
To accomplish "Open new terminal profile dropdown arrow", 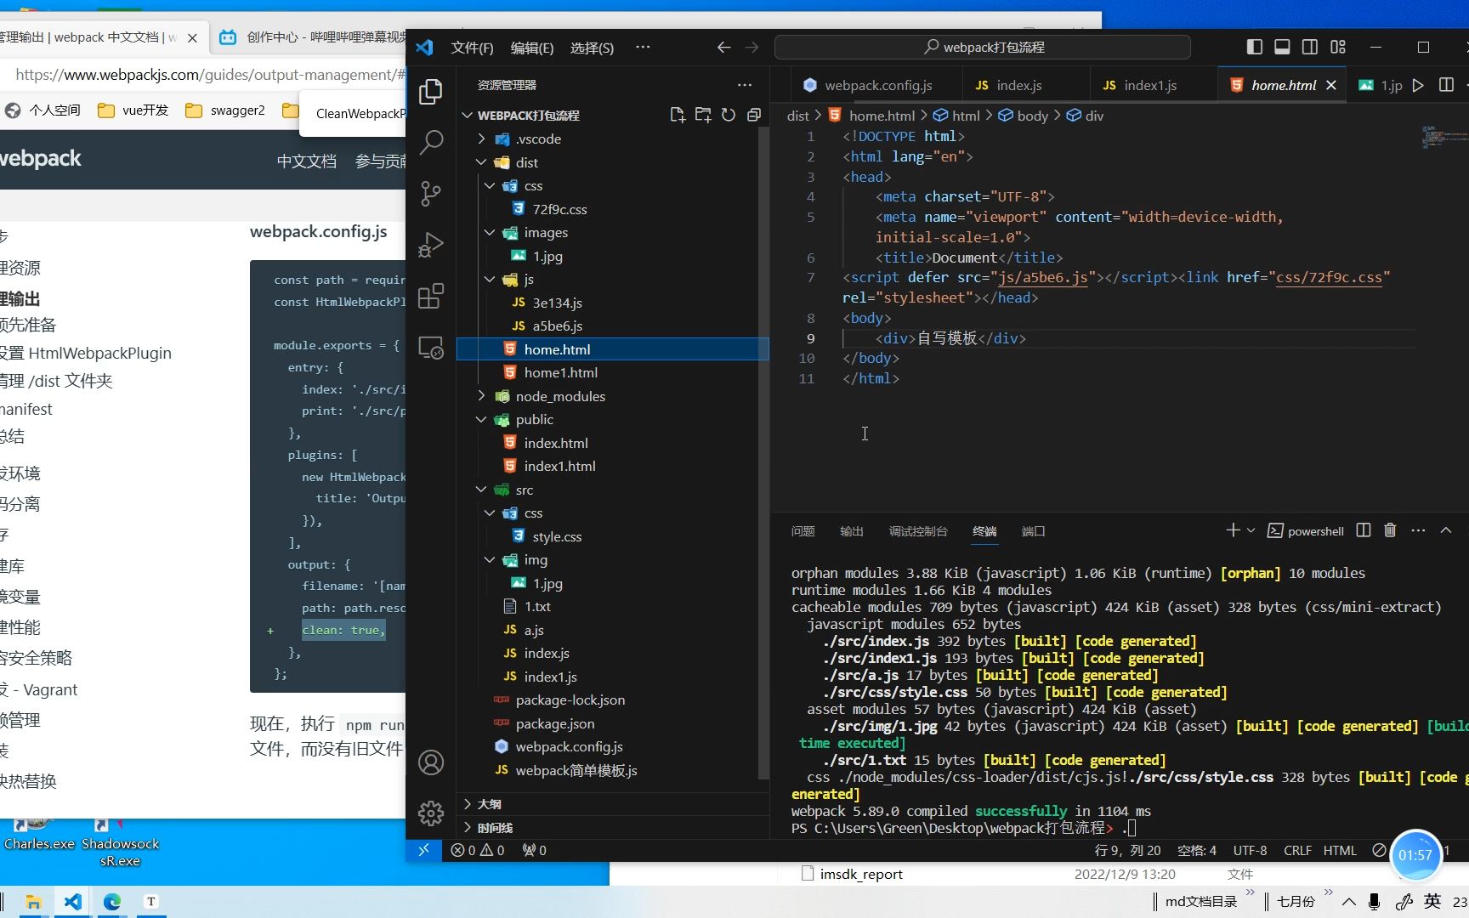I will point(1251,530).
